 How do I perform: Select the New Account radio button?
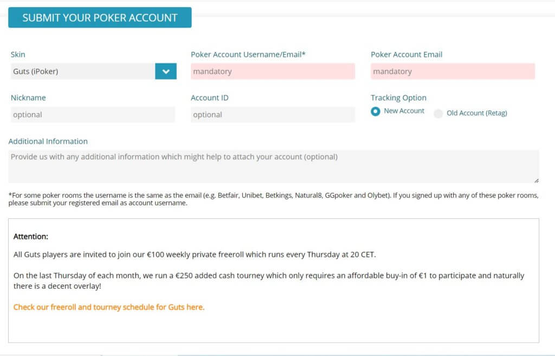pyautogui.click(x=376, y=112)
